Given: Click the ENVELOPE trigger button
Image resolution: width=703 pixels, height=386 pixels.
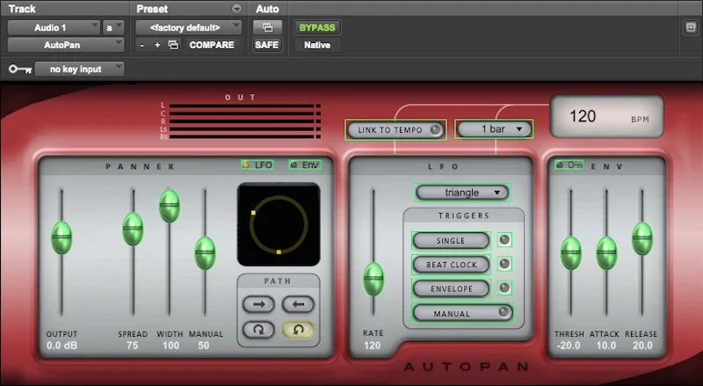Looking at the screenshot, I should (451, 288).
